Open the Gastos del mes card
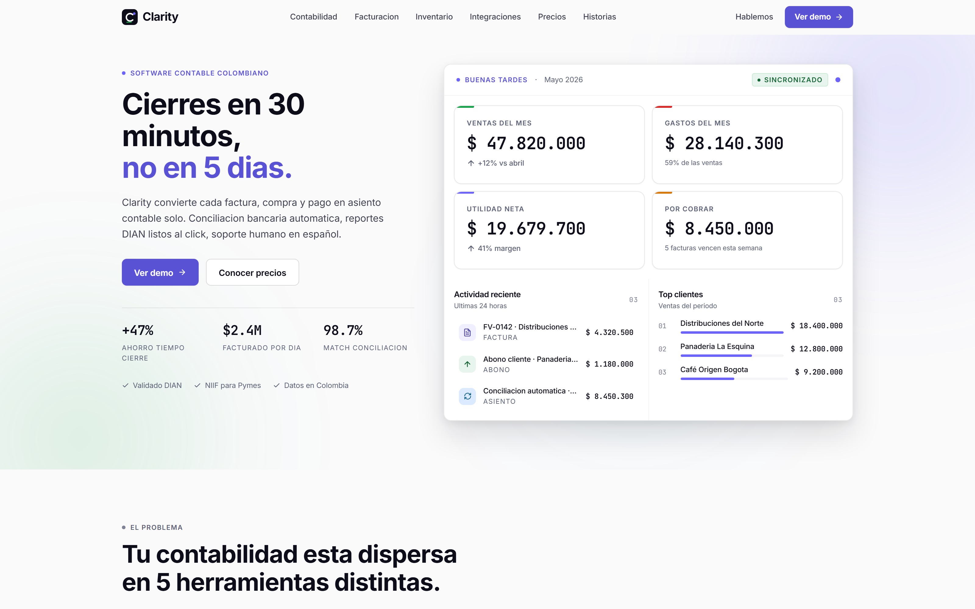 click(747, 145)
